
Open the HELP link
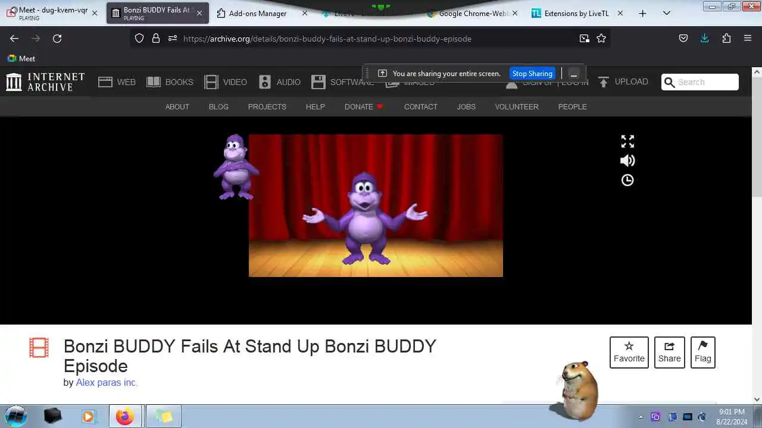click(x=316, y=107)
